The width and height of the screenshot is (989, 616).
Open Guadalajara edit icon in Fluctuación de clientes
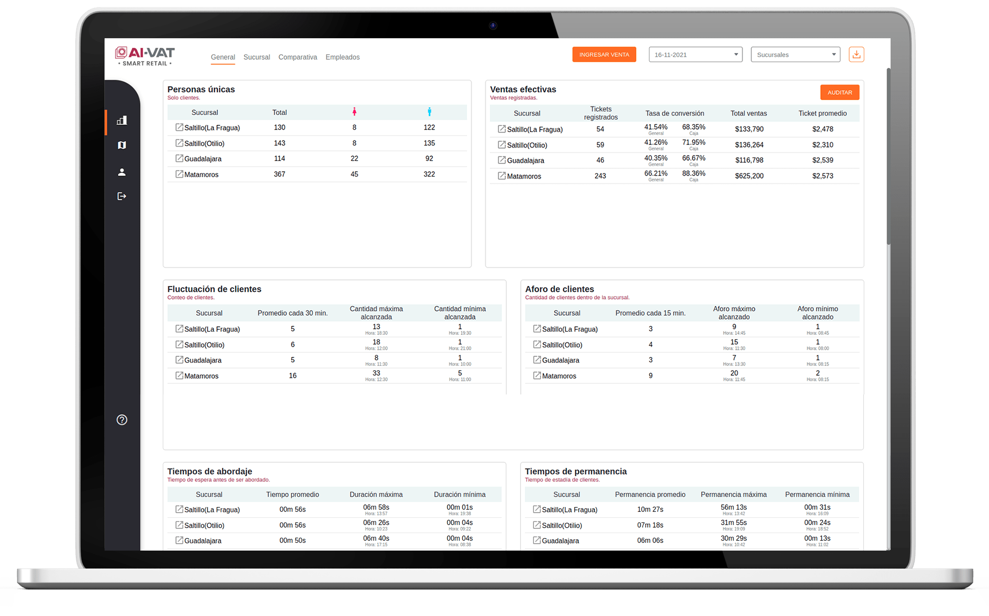coord(179,360)
